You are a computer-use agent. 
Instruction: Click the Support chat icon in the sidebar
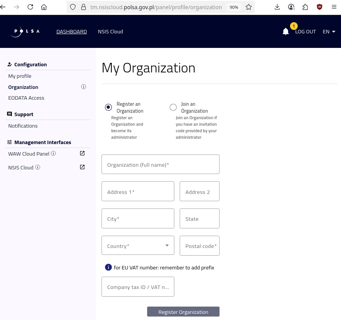(x=10, y=114)
